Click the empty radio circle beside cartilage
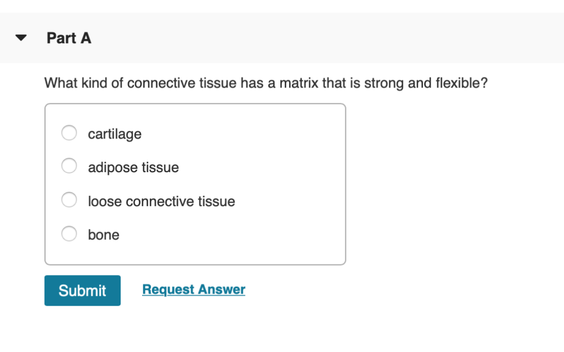The height and width of the screenshot is (352, 564). [x=69, y=133]
